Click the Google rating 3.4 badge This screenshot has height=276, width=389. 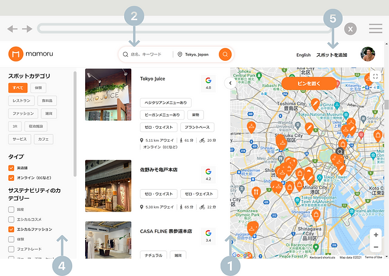pyautogui.click(x=208, y=236)
